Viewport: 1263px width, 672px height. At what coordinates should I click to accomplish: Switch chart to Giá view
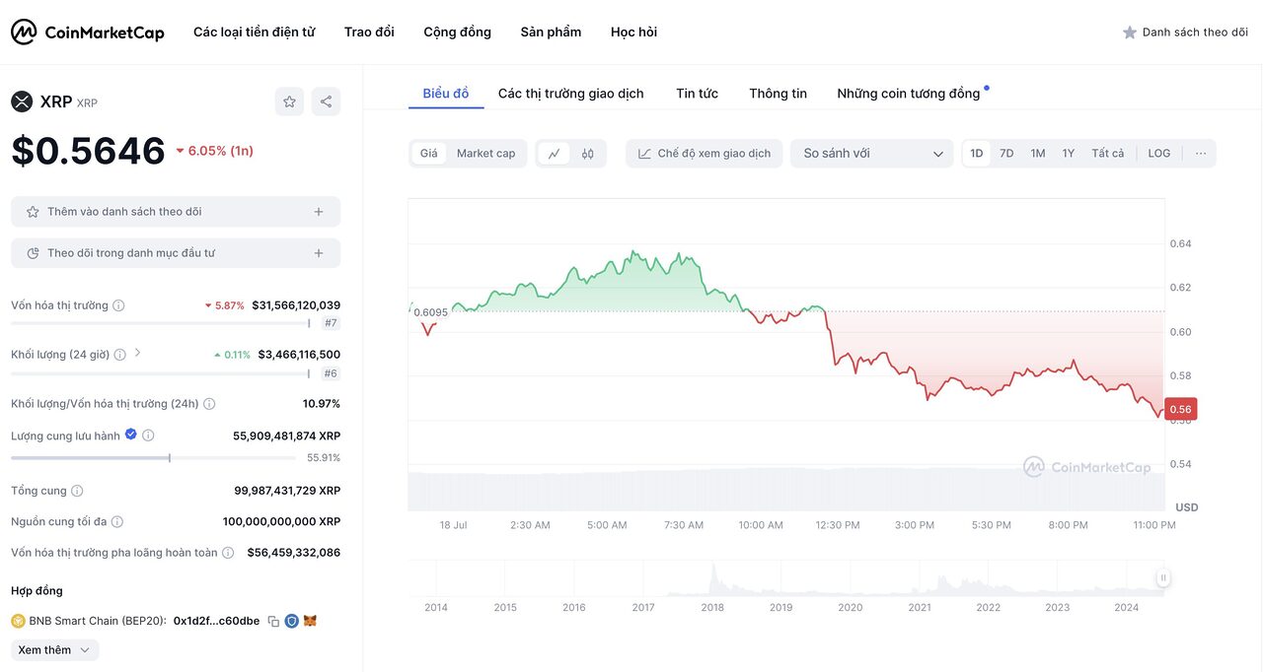coord(429,154)
